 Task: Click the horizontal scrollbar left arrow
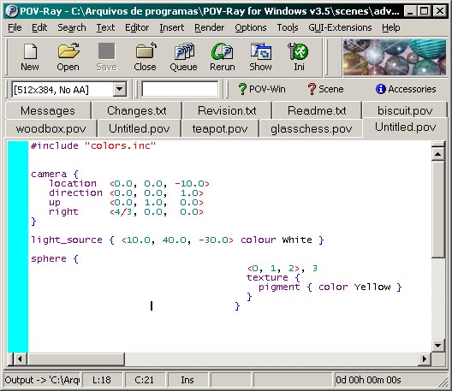pyautogui.click(x=20, y=359)
